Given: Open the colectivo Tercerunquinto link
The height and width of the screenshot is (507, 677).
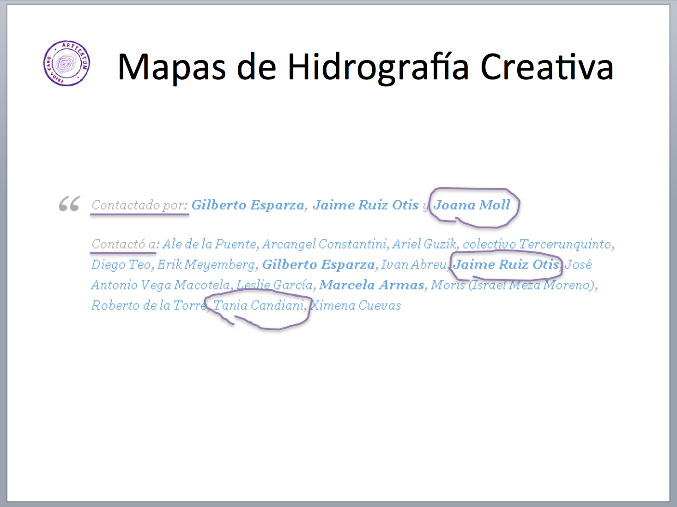Looking at the screenshot, I should [x=537, y=244].
